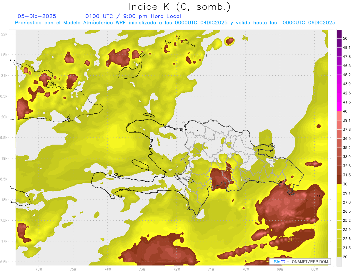Click the longitude axis label "75W"
Screen dimensions: 353x273
tap(73, 269)
